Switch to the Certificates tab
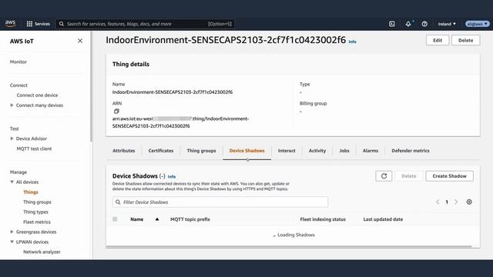The image size is (493, 277). point(161,151)
